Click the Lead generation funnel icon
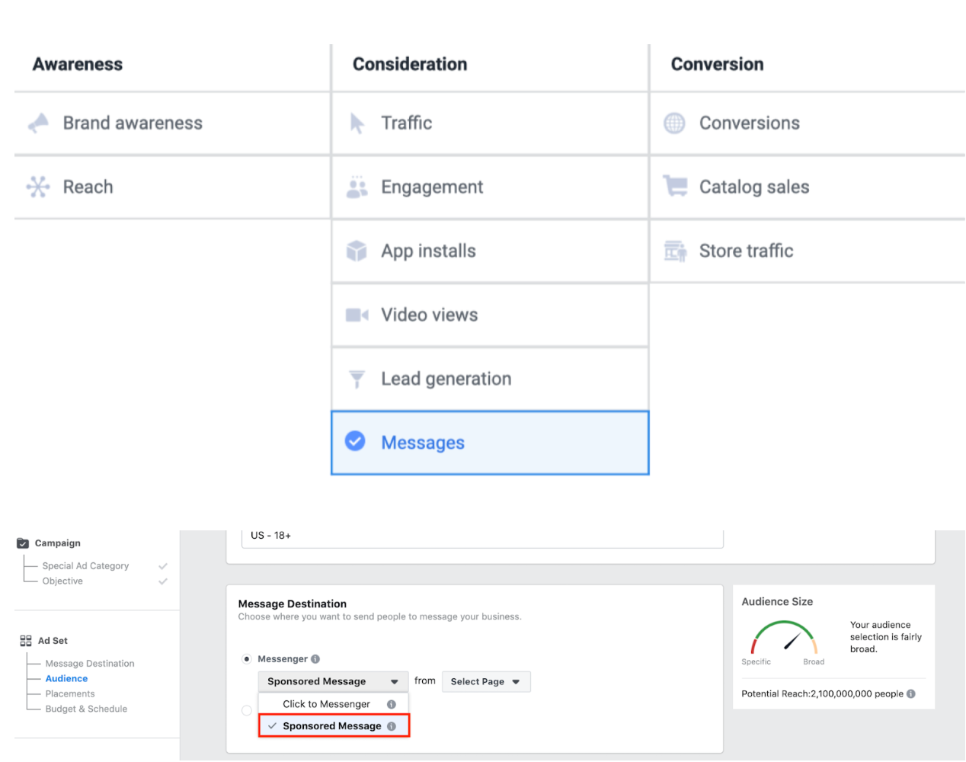The width and height of the screenshot is (966, 762). [x=357, y=379]
